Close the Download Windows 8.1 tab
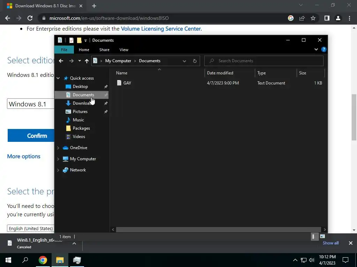This screenshot has height=267, width=357. pos(81,6)
